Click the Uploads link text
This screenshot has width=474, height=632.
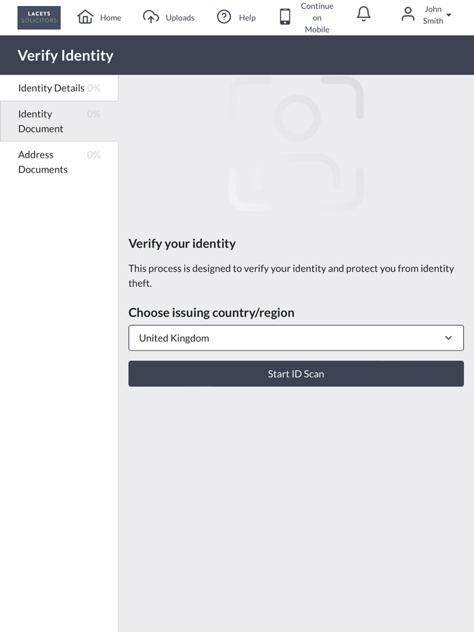click(x=180, y=18)
